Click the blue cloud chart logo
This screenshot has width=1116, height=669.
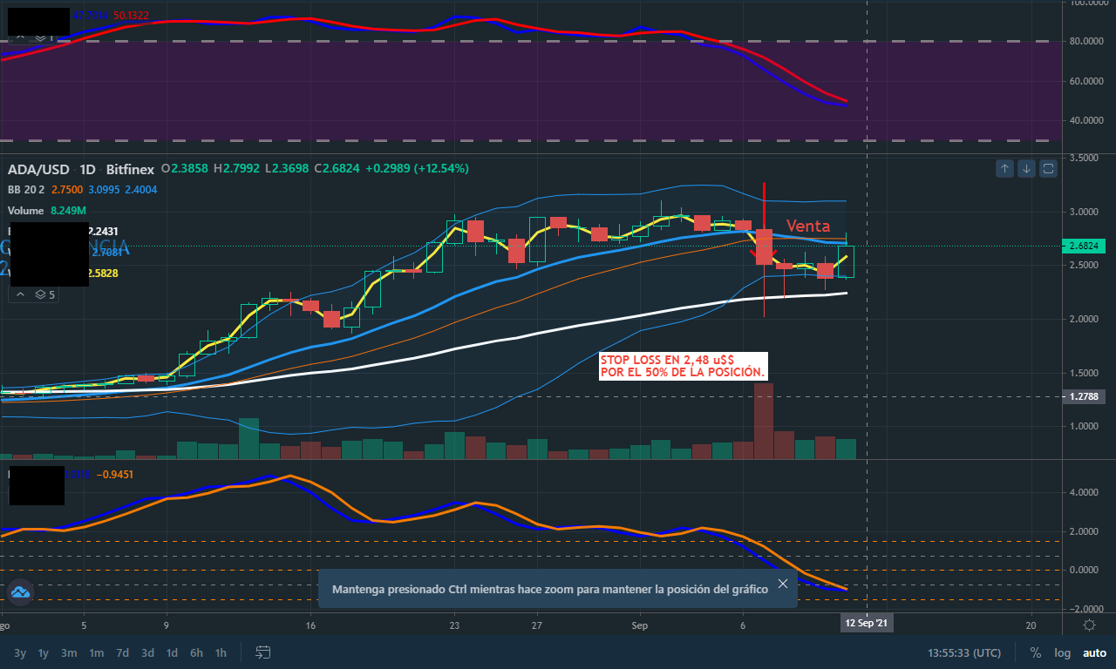20,592
